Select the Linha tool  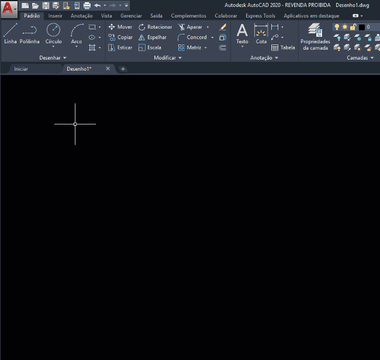(x=11, y=33)
